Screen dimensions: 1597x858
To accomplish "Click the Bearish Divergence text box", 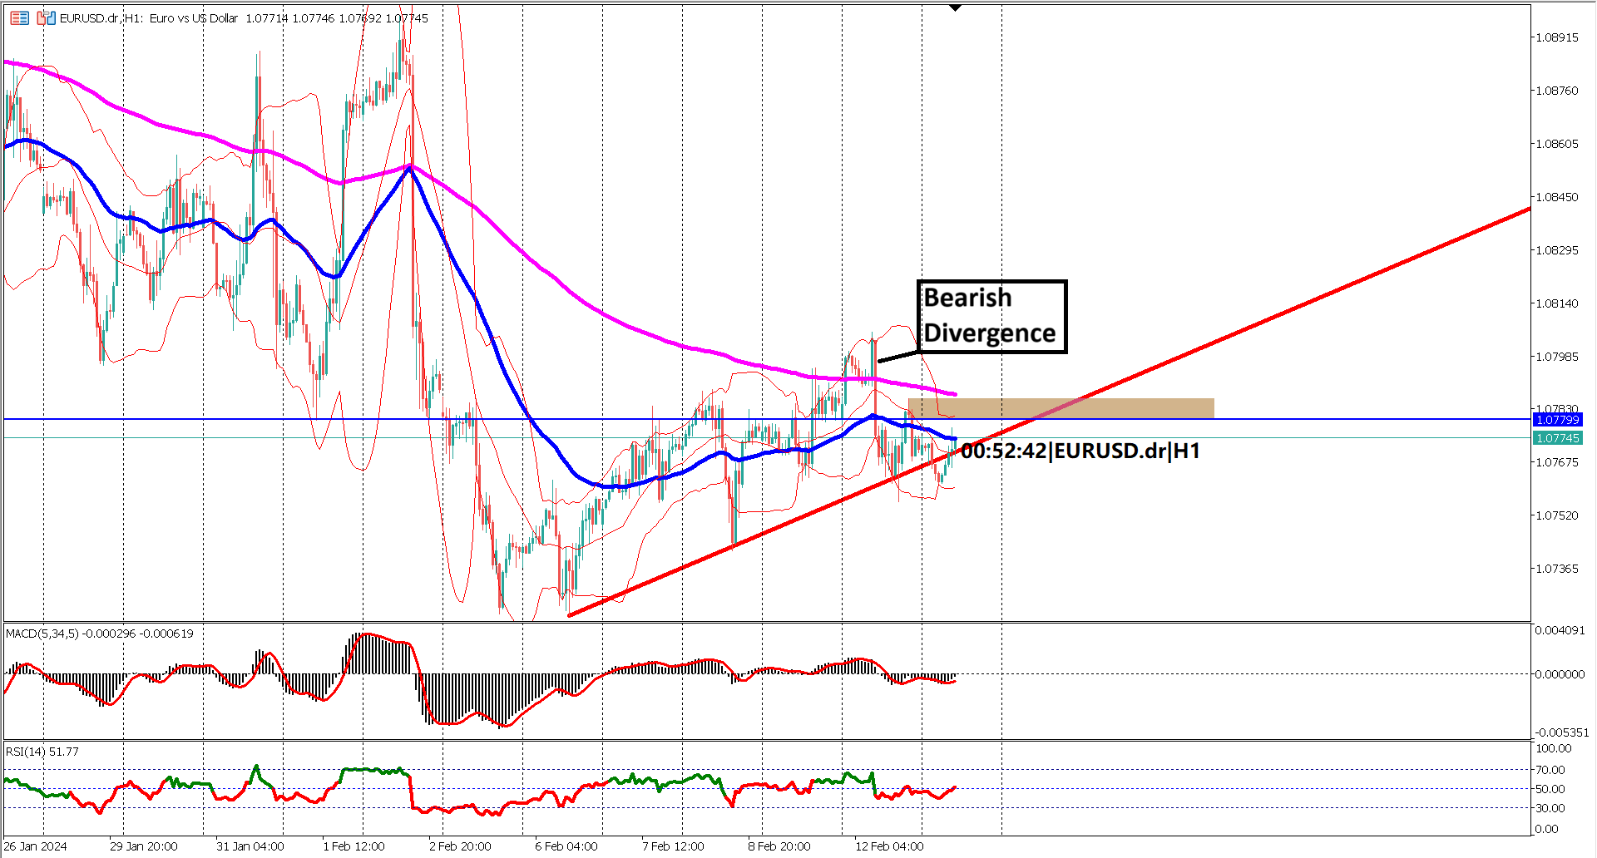I will (x=991, y=316).
